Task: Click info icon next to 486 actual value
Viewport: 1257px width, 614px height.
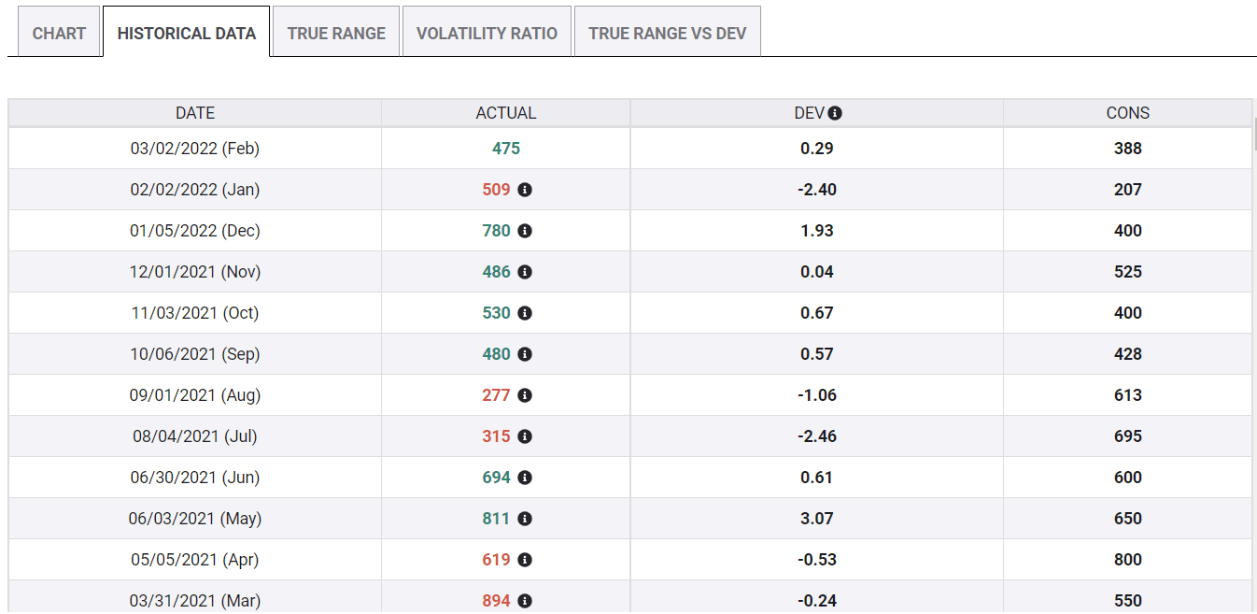Action: [525, 272]
